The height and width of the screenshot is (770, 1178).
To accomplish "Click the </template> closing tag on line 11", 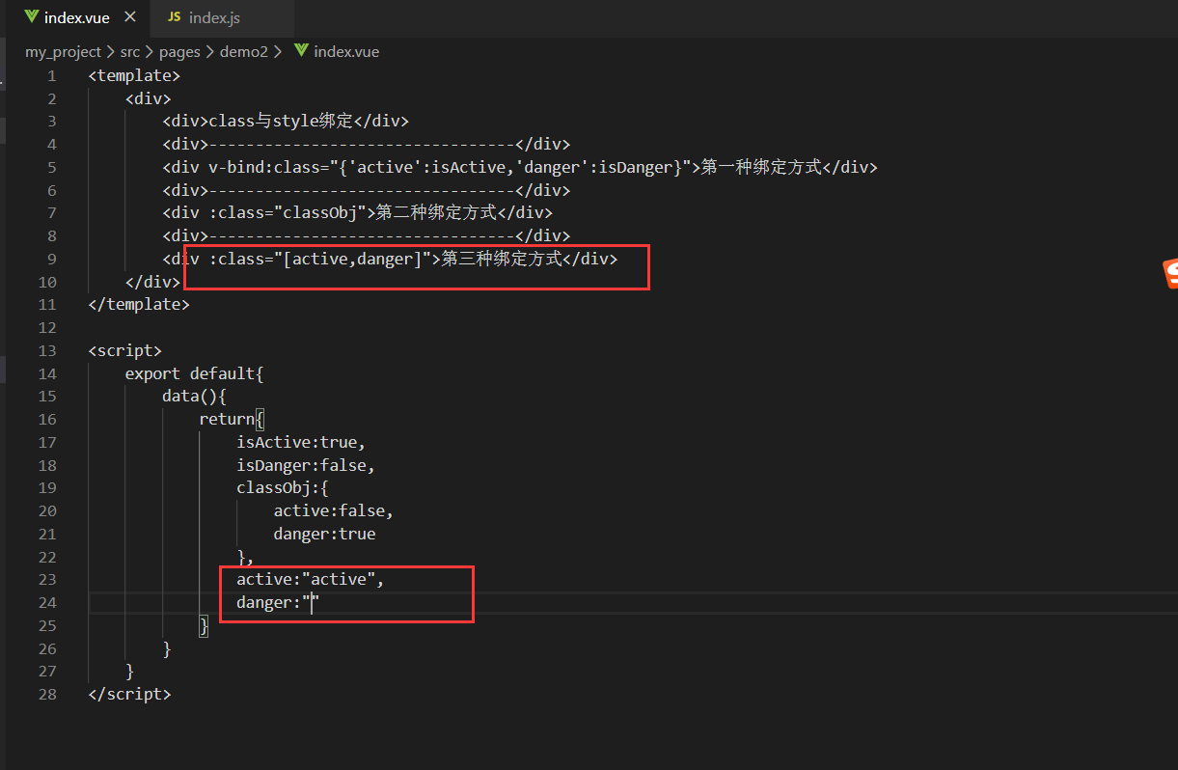I will pos(138,304).
